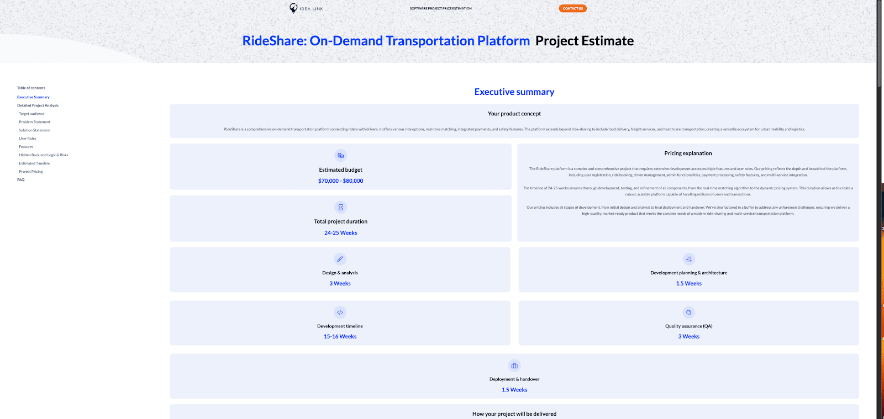Click the Idea Link logo icon
Image resolution: width=884 pixels, height=419 pixels.
pyautogui.click(x=293, y=8)
